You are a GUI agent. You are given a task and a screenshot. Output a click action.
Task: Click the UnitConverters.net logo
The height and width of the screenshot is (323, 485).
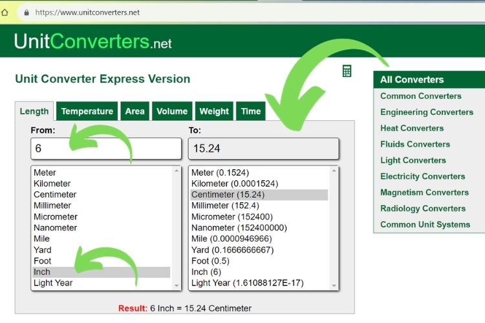(x=93, y=42)
